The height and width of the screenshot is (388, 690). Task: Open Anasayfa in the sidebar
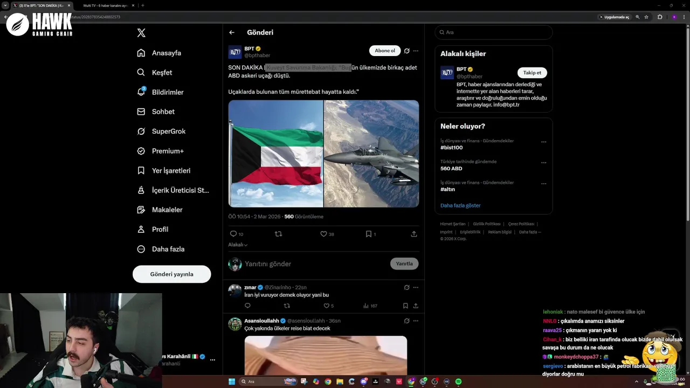coord(159,53)
